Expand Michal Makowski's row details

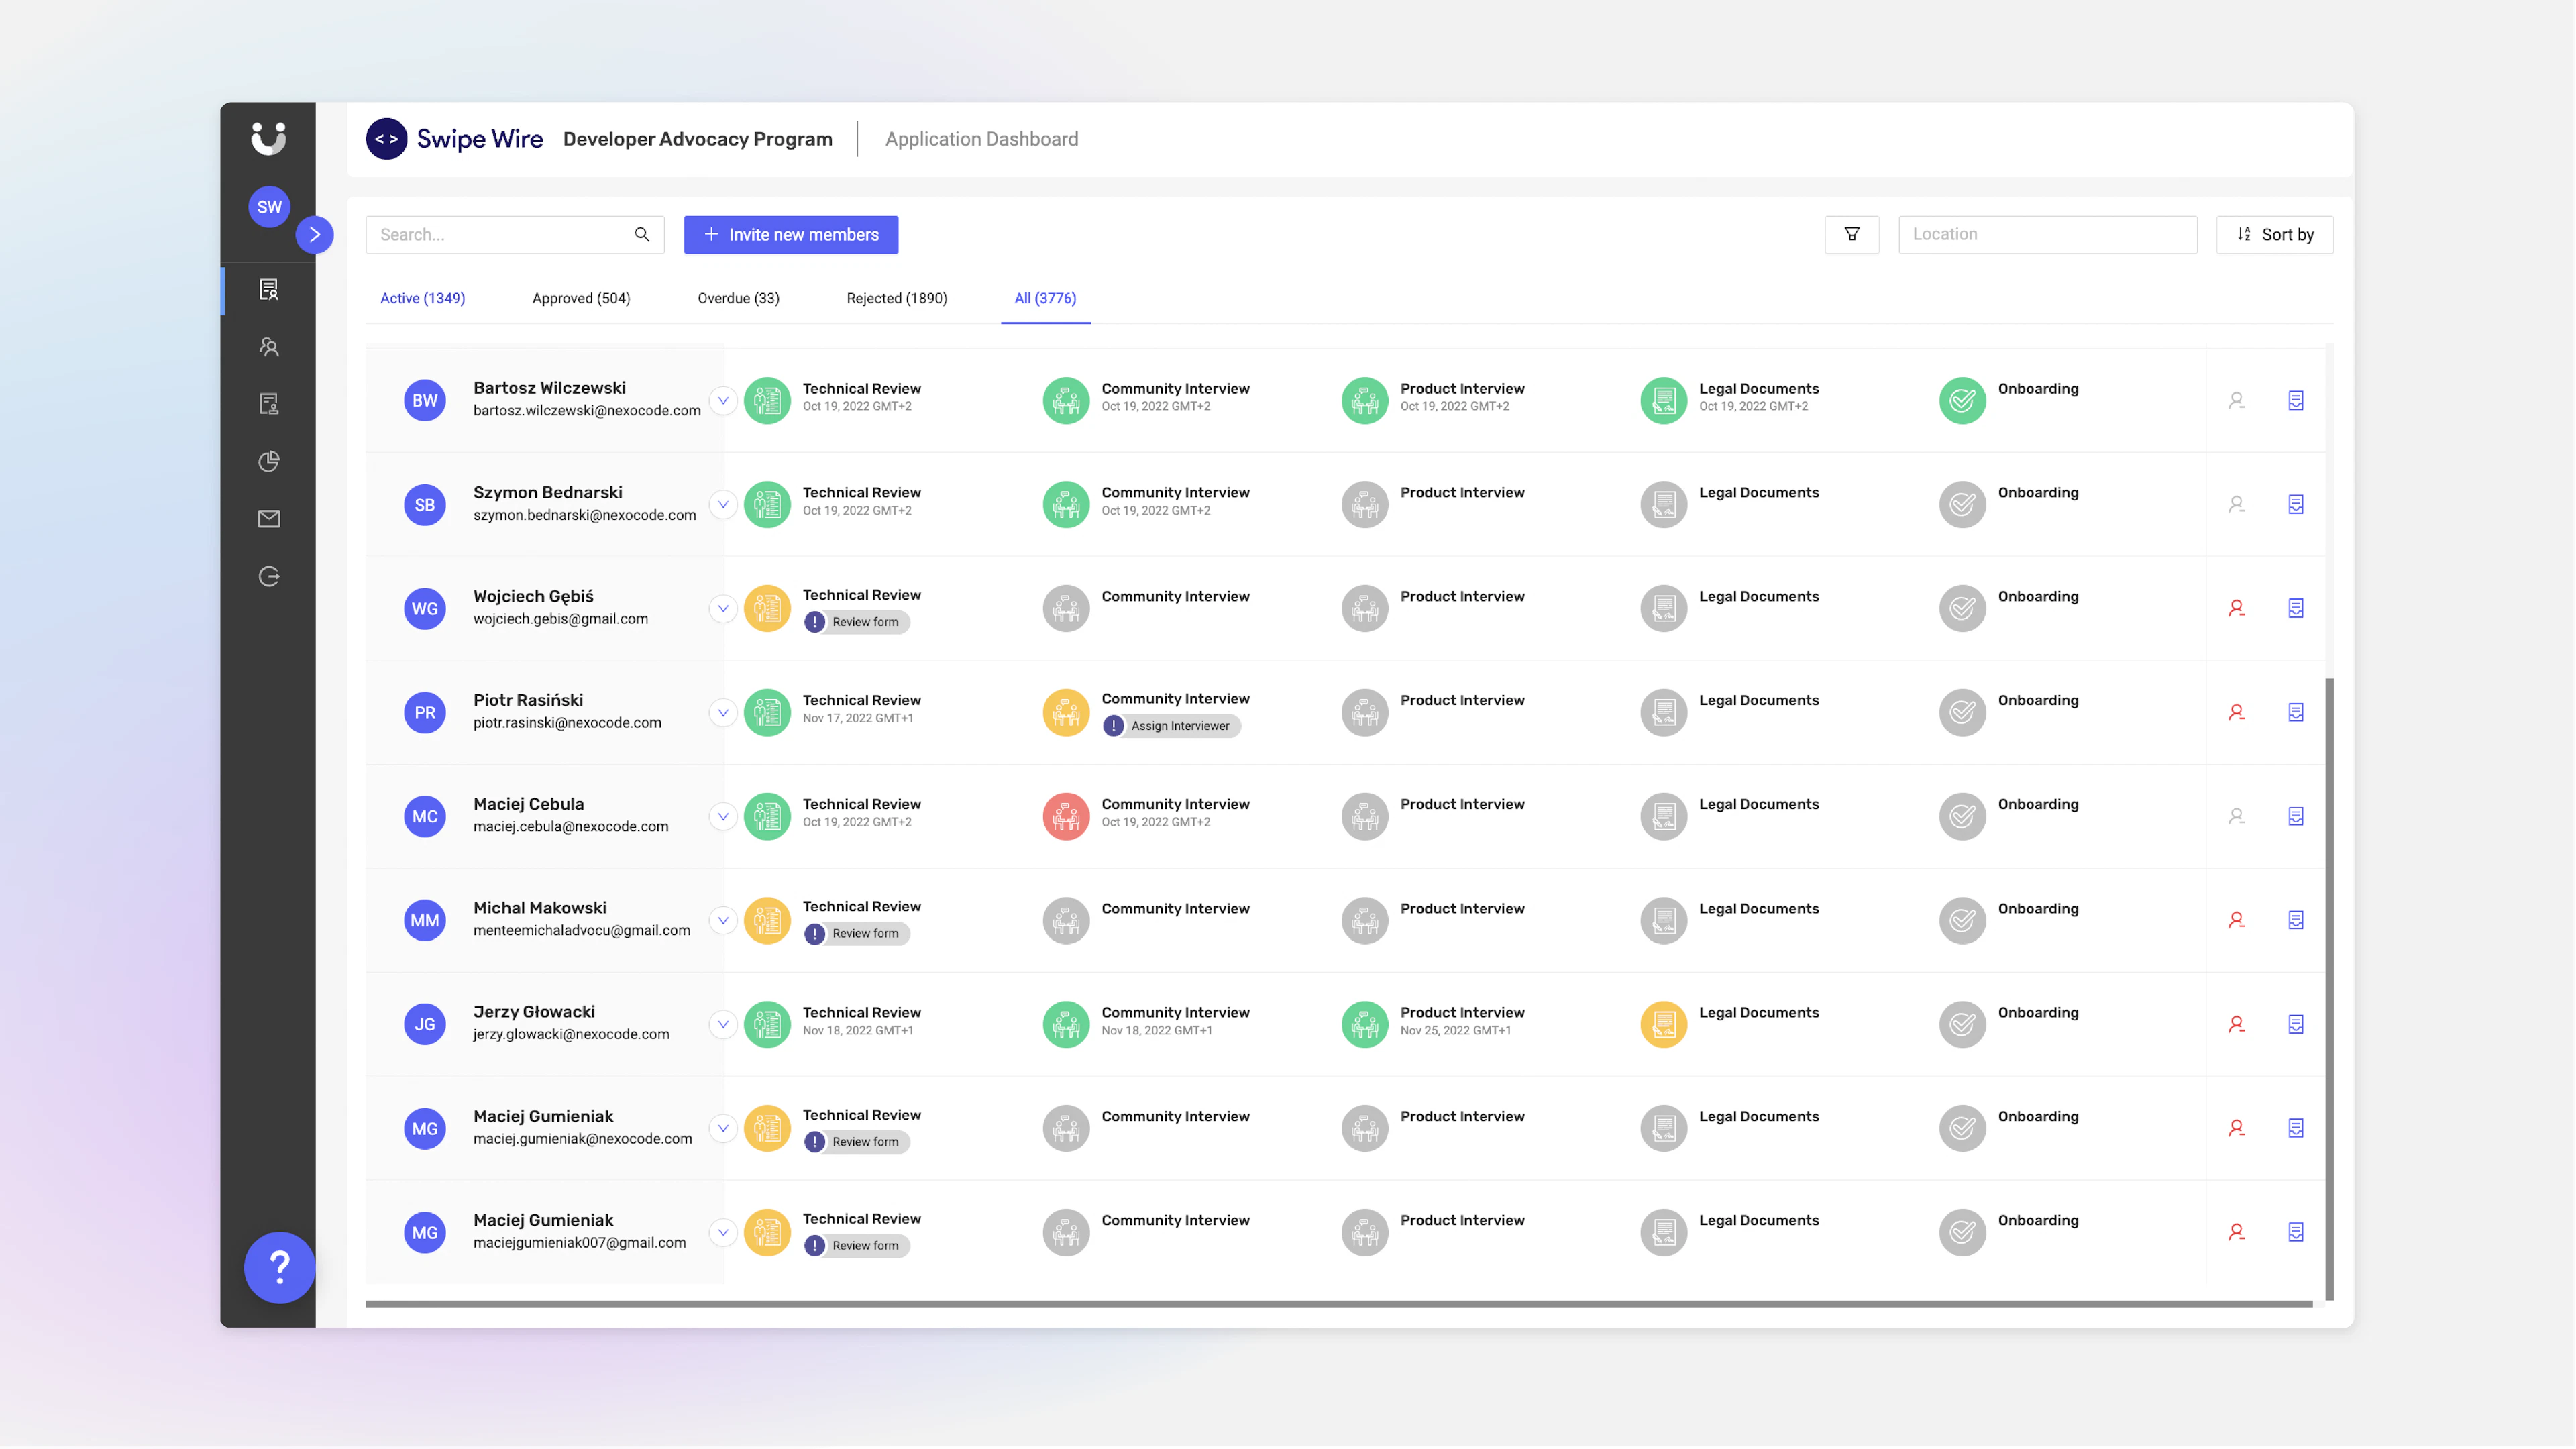(722, 920)
